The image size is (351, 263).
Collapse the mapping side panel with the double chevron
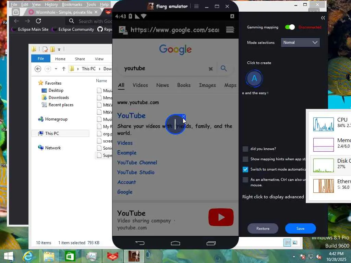[323, 18]
